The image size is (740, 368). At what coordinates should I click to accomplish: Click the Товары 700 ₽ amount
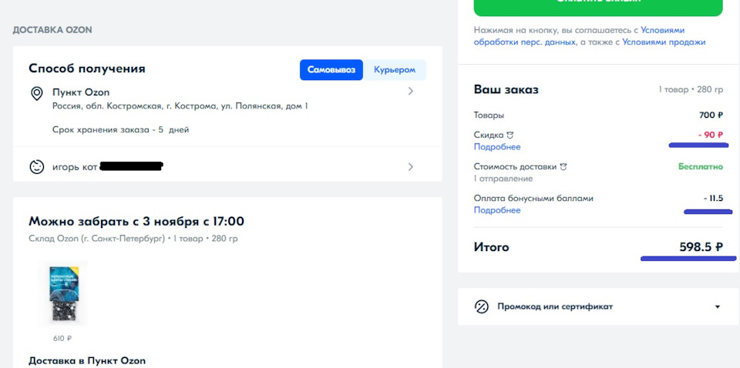coord(711,115)
